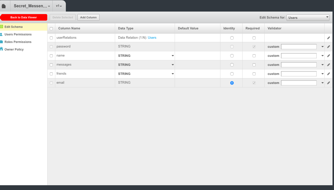The height and width of the screenshot is (190, 334).
Task: Open the v1 version dropdown
Action: pos(59,6)
